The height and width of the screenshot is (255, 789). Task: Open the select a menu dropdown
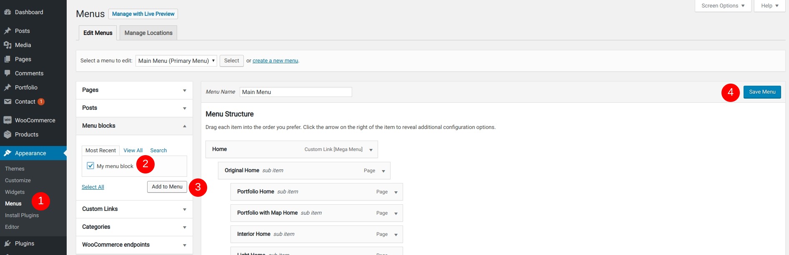pyautogui.click(x=176, y=61)
